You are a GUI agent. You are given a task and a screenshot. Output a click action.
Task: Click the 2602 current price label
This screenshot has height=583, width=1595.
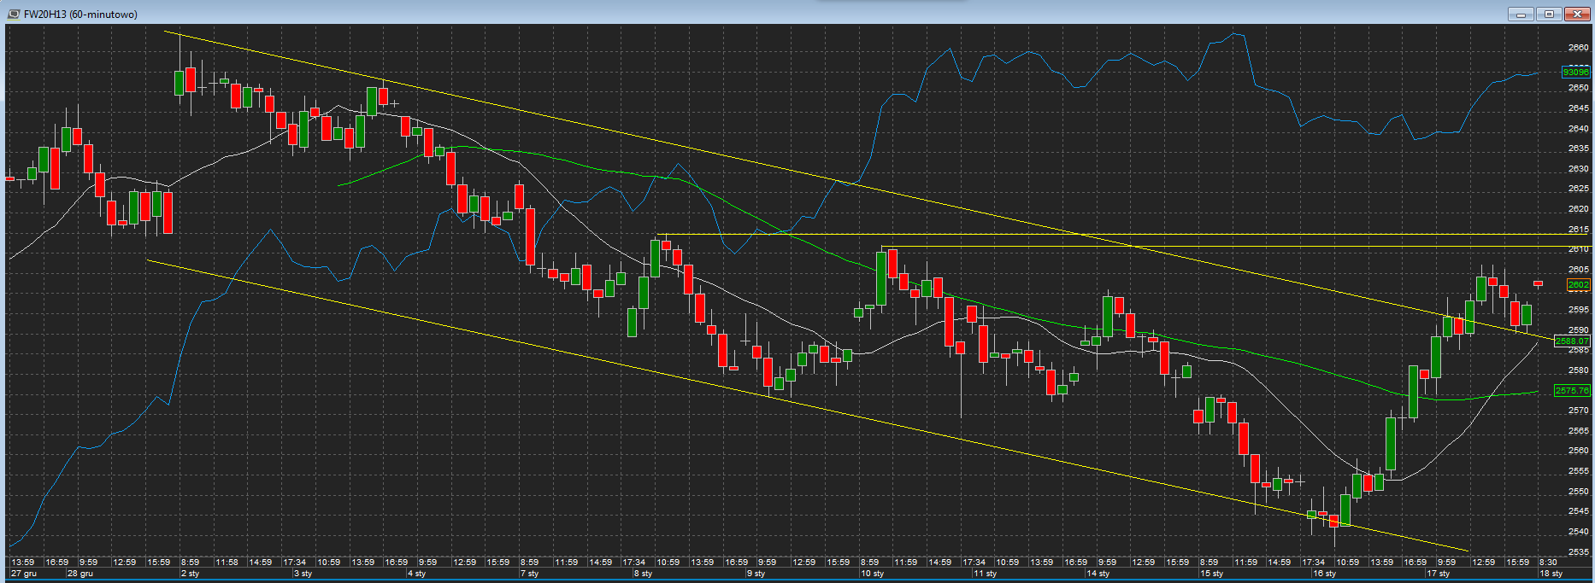(1578, 285)
